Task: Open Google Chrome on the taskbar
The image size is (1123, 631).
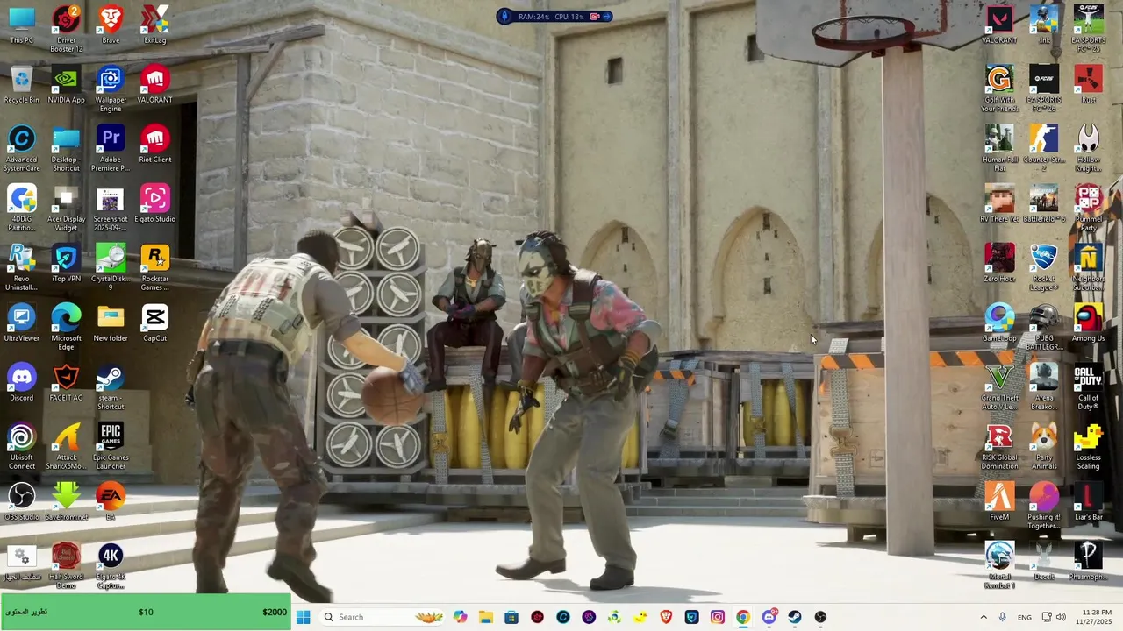Action: click(743, 617)
